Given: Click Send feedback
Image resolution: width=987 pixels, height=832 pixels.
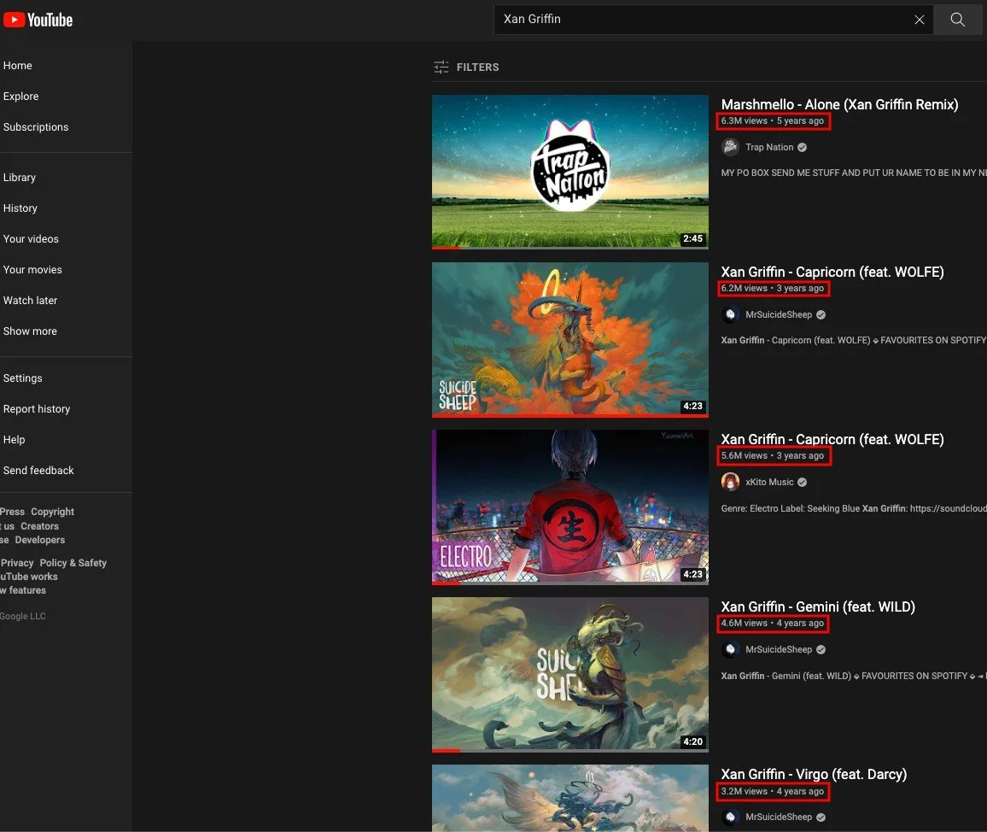Looking at the screenshot, I should (x=38, y=472).
